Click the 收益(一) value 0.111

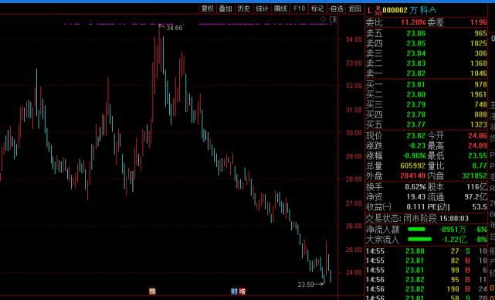tap(416, 207)
